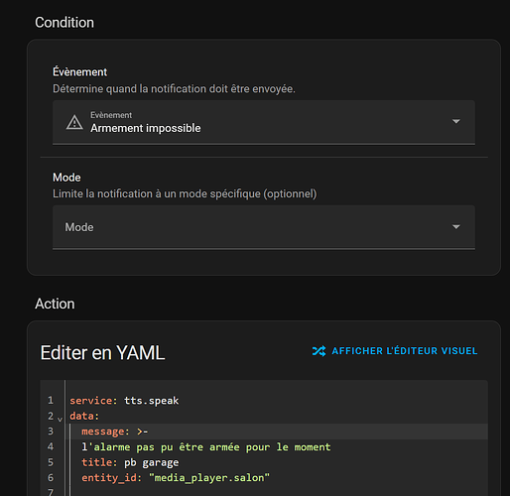Click the warning triangle icon beside Armement impossible
510x496 pixels.
click(74, 122)
